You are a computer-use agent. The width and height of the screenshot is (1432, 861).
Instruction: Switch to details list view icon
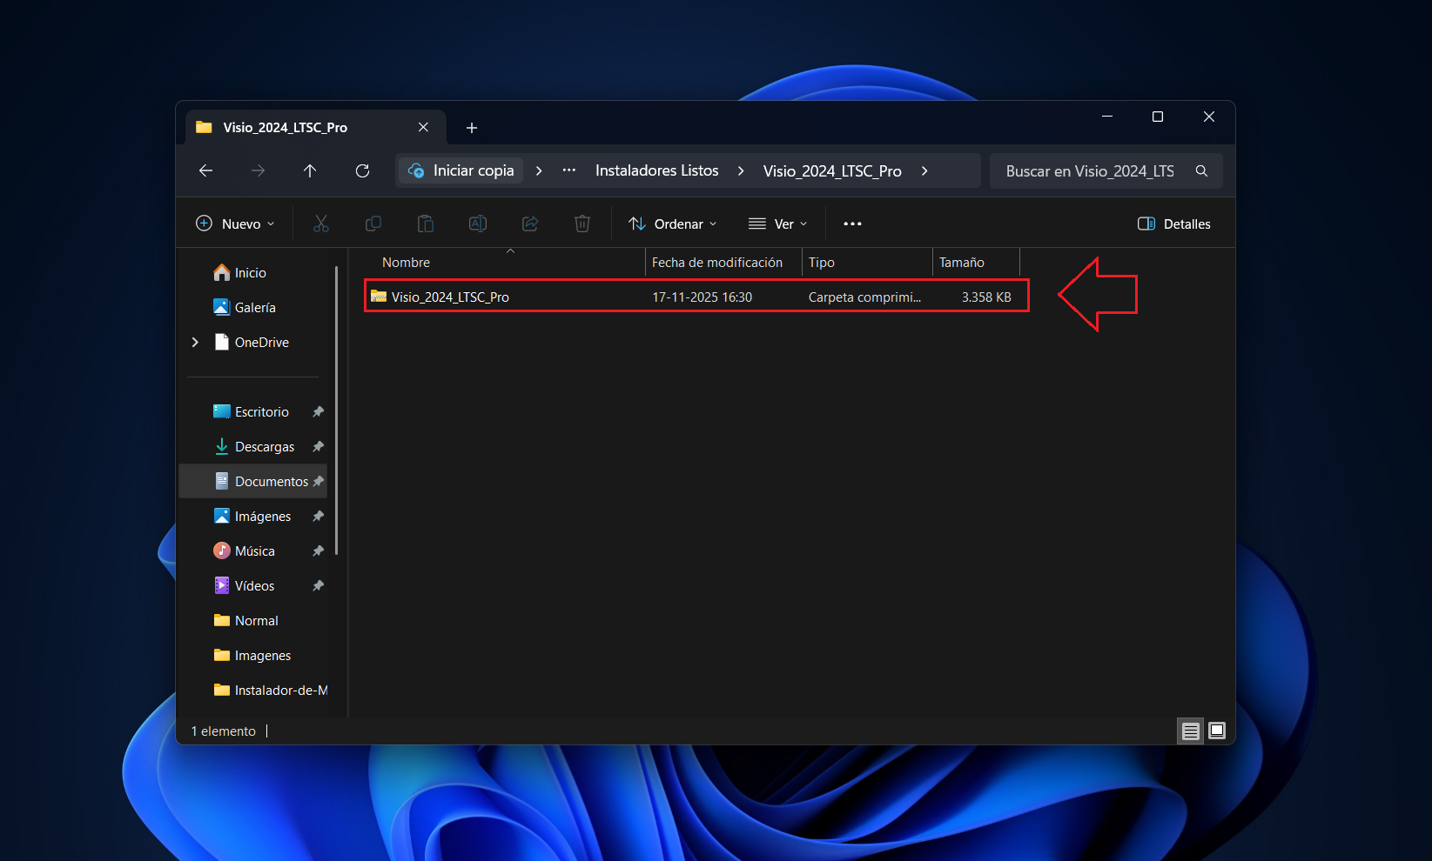[x=1191, y=731]
